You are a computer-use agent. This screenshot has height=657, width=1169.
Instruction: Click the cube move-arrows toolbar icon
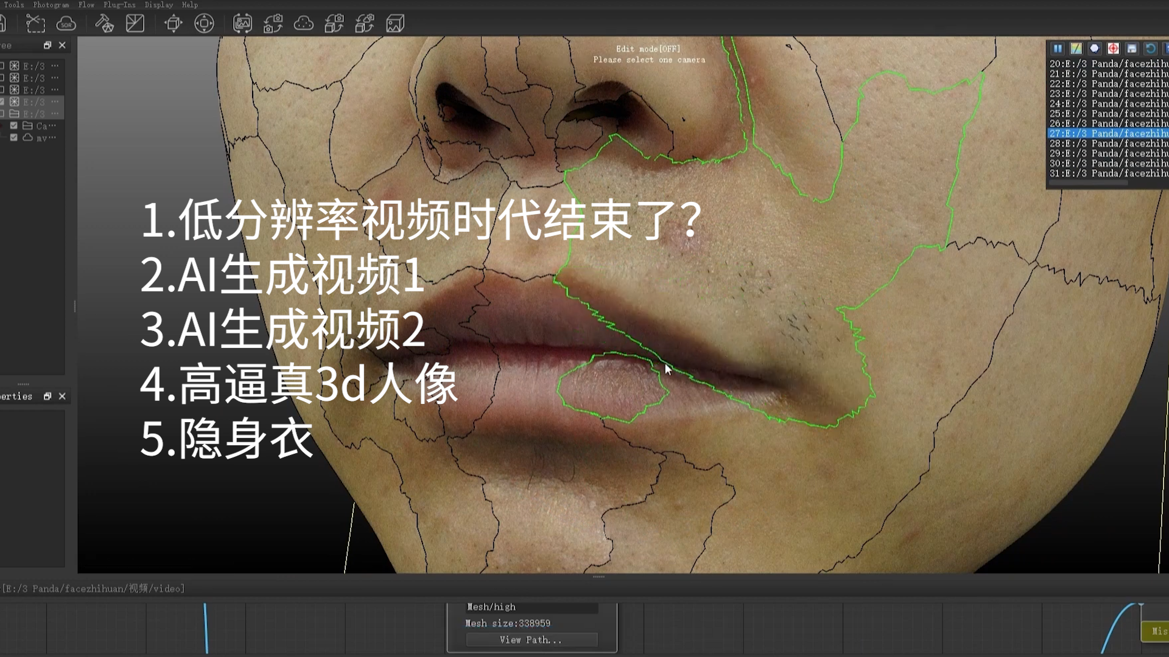[174, 24]
